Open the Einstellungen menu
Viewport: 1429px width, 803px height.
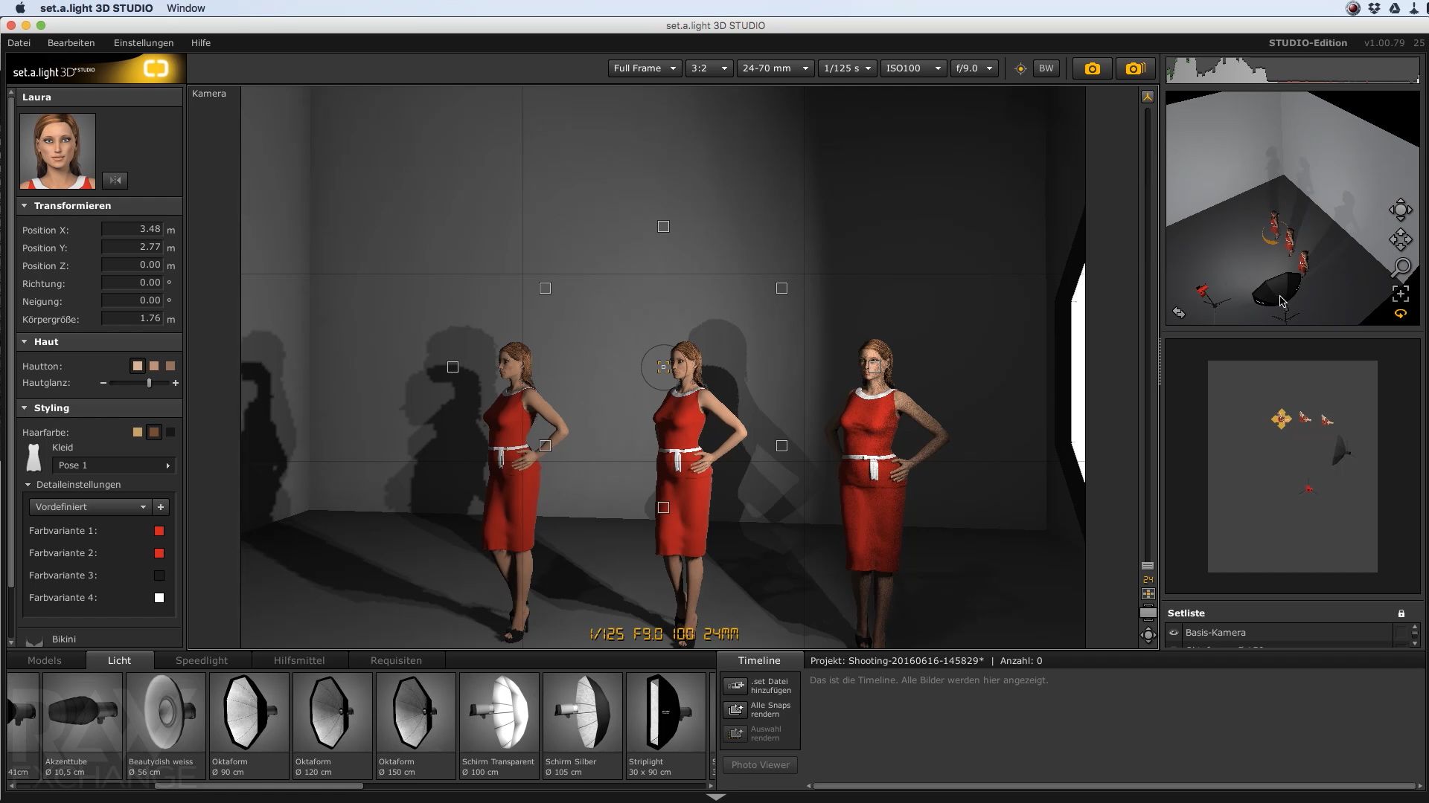(144, 43)
